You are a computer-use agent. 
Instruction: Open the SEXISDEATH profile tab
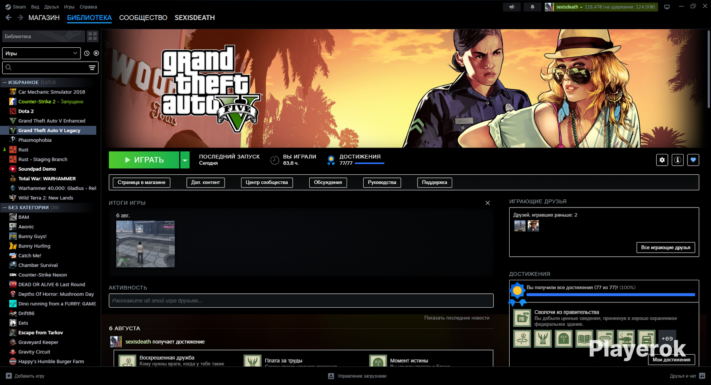[x=195, y=18]
